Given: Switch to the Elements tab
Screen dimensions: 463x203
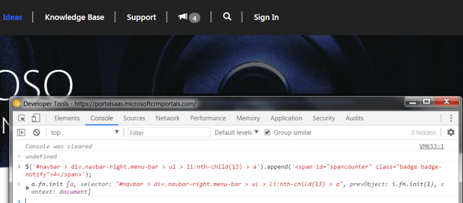Looking at the screenshot, I should pyautogui.click(x=67, y=118).
